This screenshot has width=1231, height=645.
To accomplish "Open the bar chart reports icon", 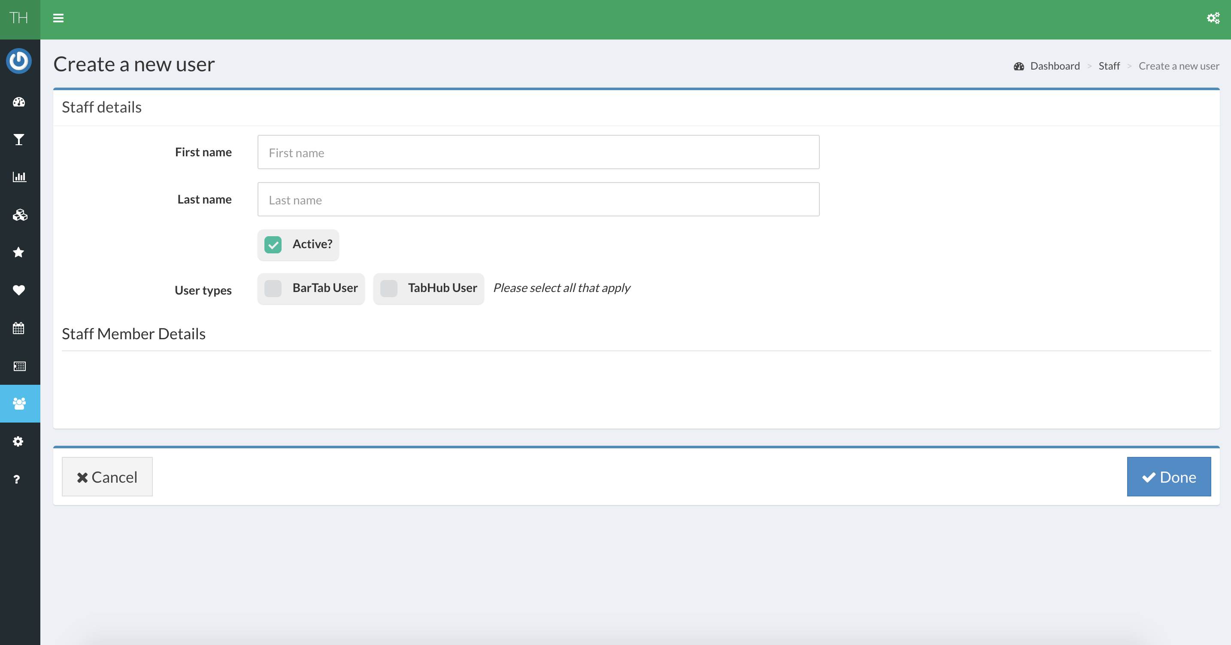I will pos(19,177).
